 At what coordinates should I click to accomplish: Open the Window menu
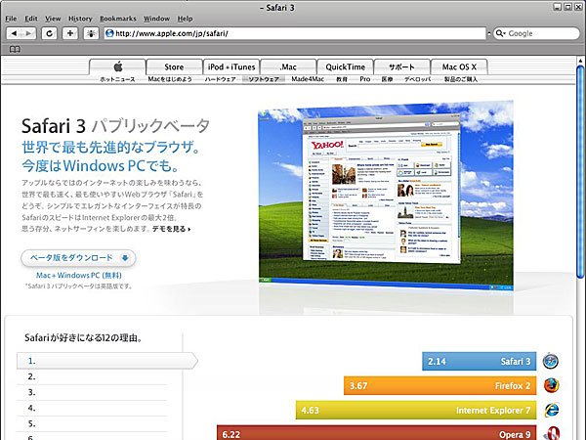[x=156, y=19]
